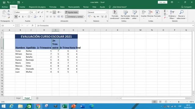Open Estilos de celda menu
The image size is (195, 109).
(134, 15)
